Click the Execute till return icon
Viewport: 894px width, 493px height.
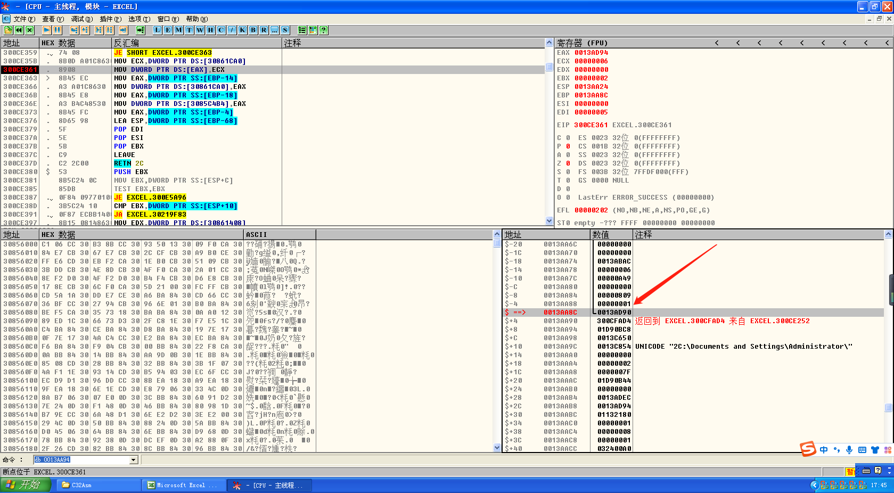(123, 30)
